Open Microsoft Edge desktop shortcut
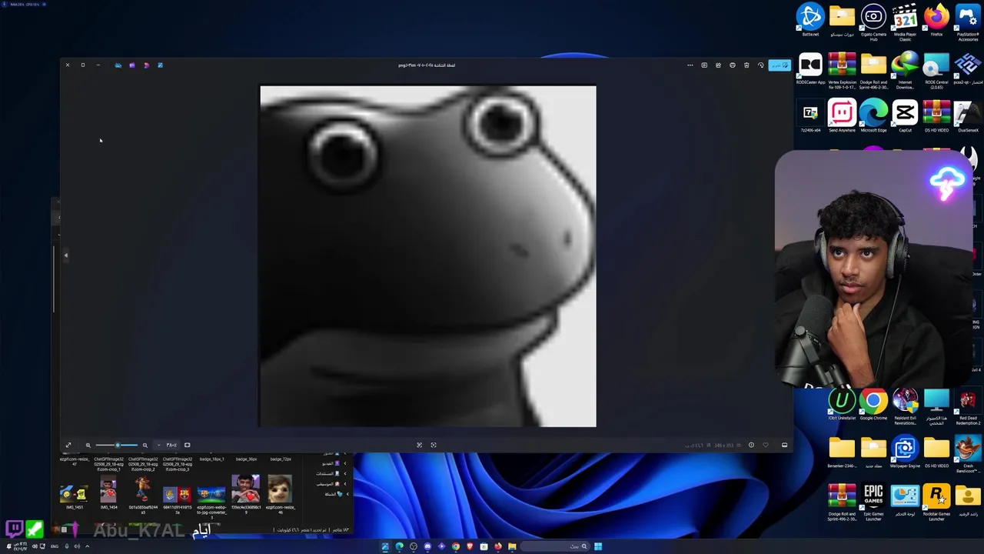984x554 pixels. 873,116
